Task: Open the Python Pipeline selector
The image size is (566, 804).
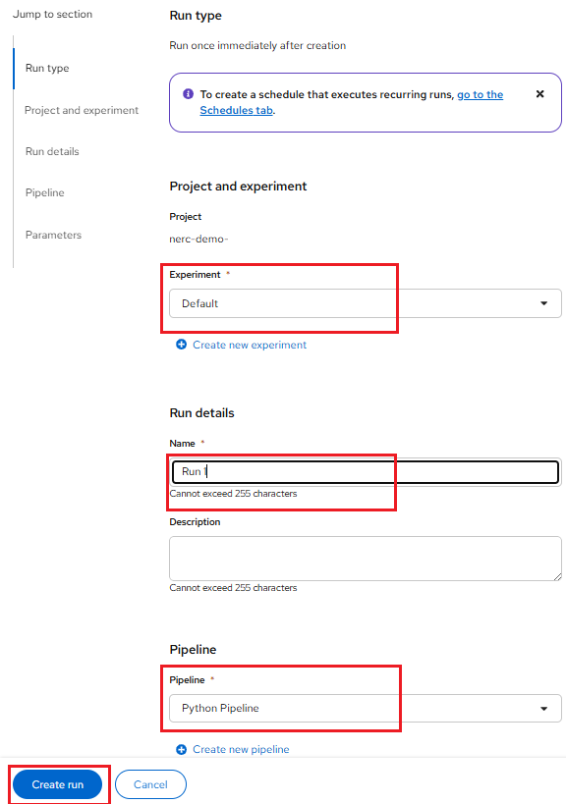Action: pyautogui.click(x=366, y=708)
